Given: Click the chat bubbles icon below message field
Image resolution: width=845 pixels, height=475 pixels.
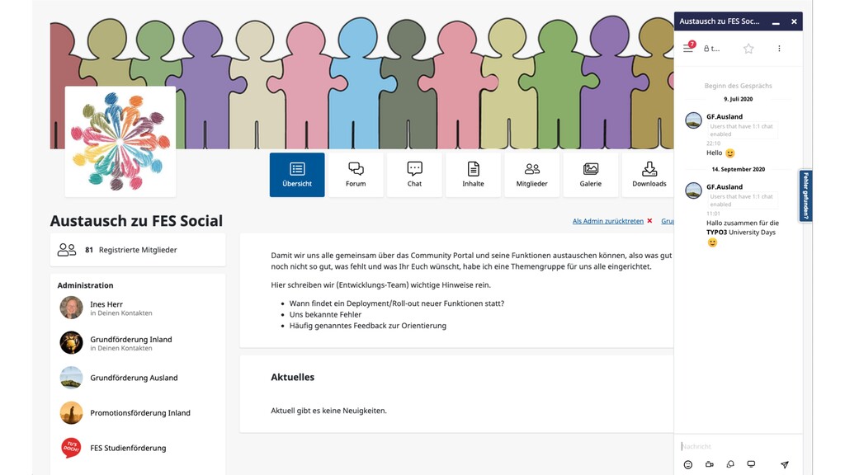Looking at the screenshot, I should click(730, 464).
